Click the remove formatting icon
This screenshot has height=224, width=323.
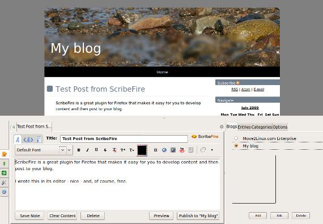[x=114, y=150]
